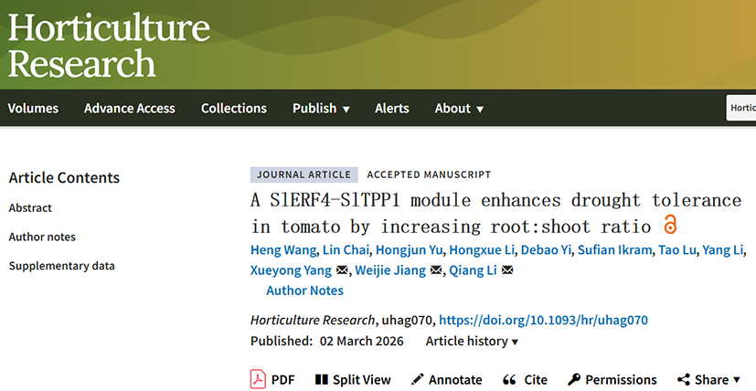Viewport: 756px width, 391px height.
Task: Expand the Article history dropdown
Action: (472, 341)
